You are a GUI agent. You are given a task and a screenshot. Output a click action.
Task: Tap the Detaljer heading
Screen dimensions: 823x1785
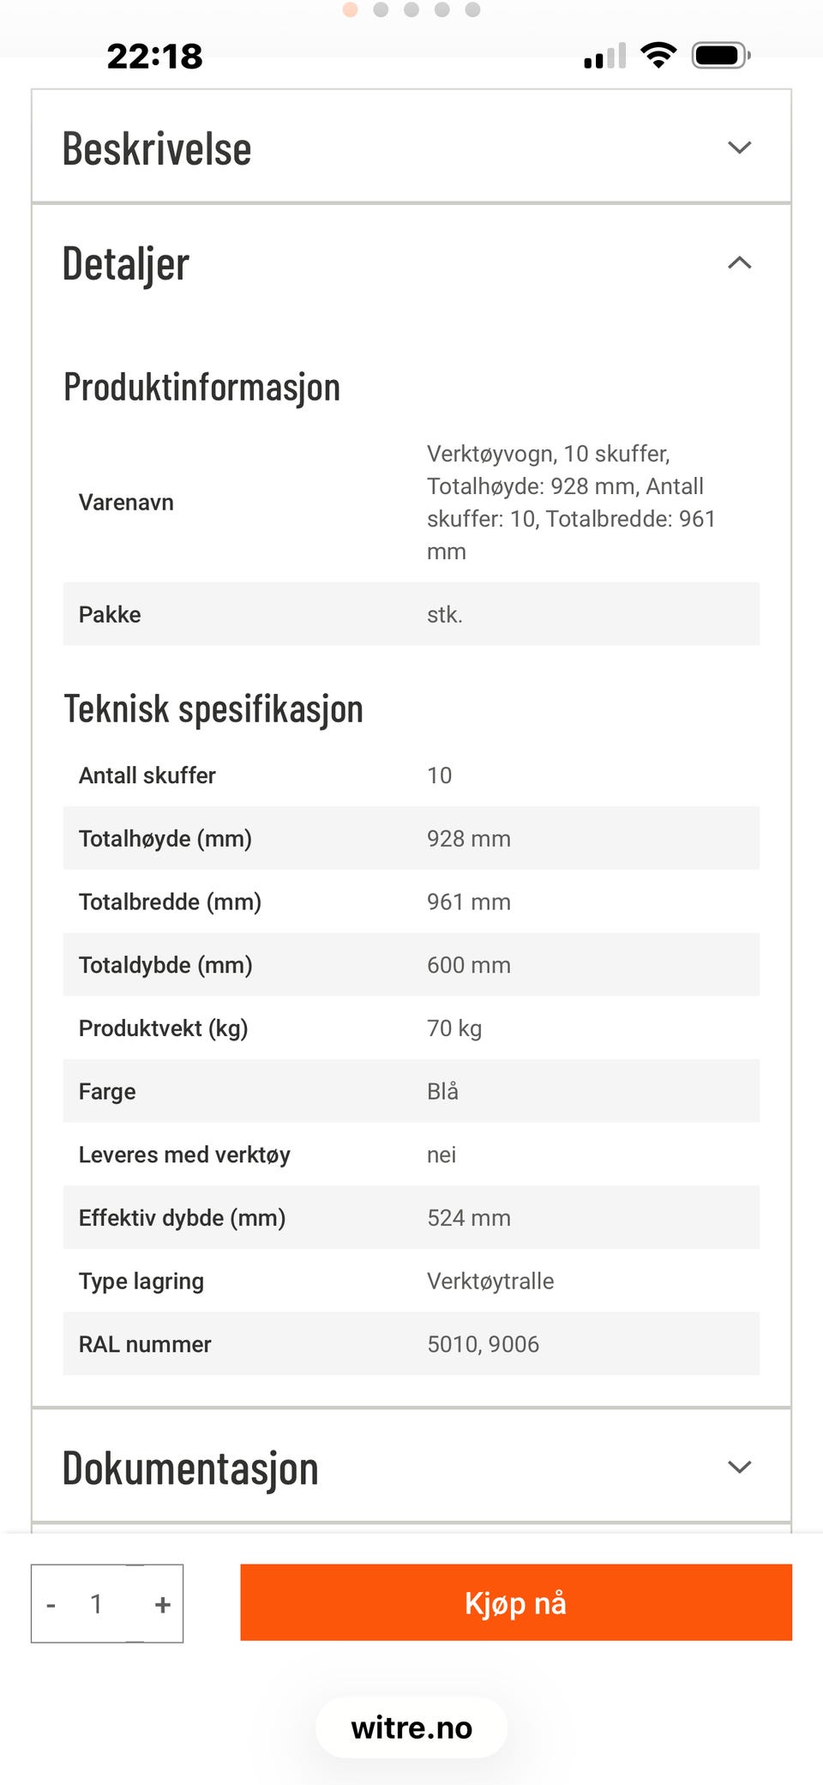(x=125, y=264)
